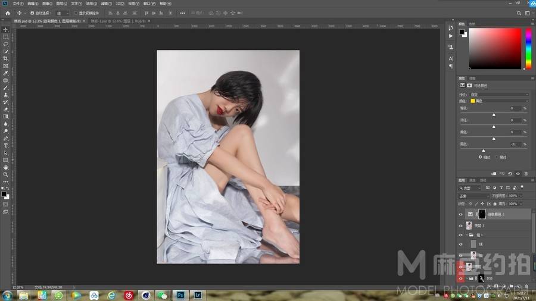The image size is (536, 301).
Task: Select the Pen tool
Action: (5, 138)
